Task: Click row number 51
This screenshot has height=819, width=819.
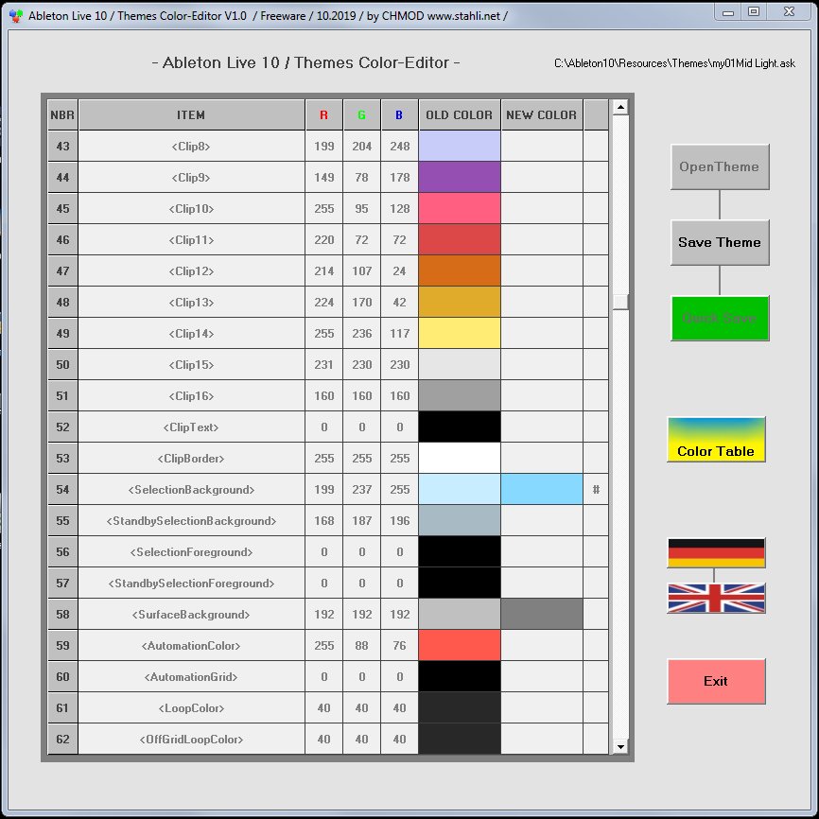Action: click(x=62, y=395)
